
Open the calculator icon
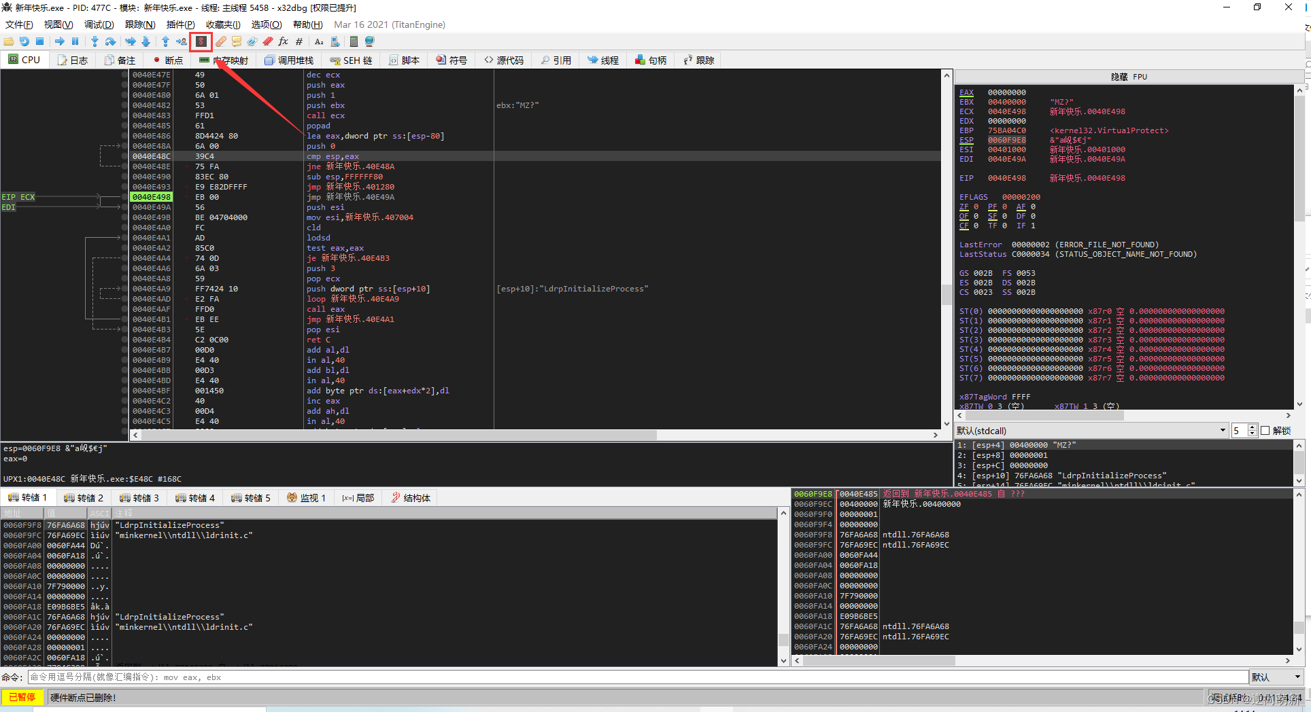[x=354, y=41]
